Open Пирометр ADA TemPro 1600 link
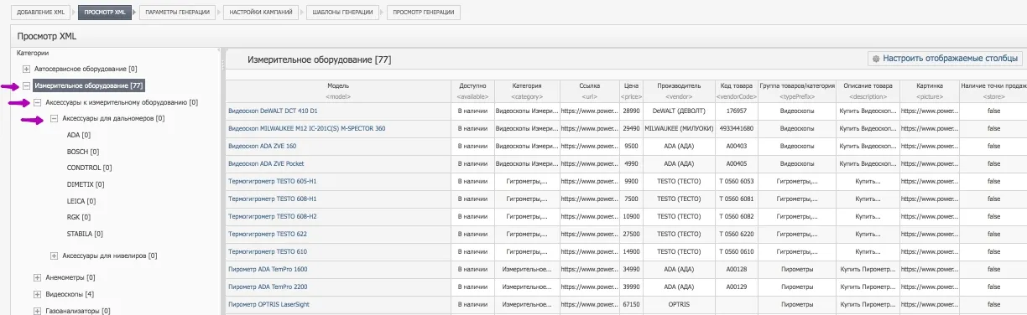The image size is (1027, 315). point(268,269)
